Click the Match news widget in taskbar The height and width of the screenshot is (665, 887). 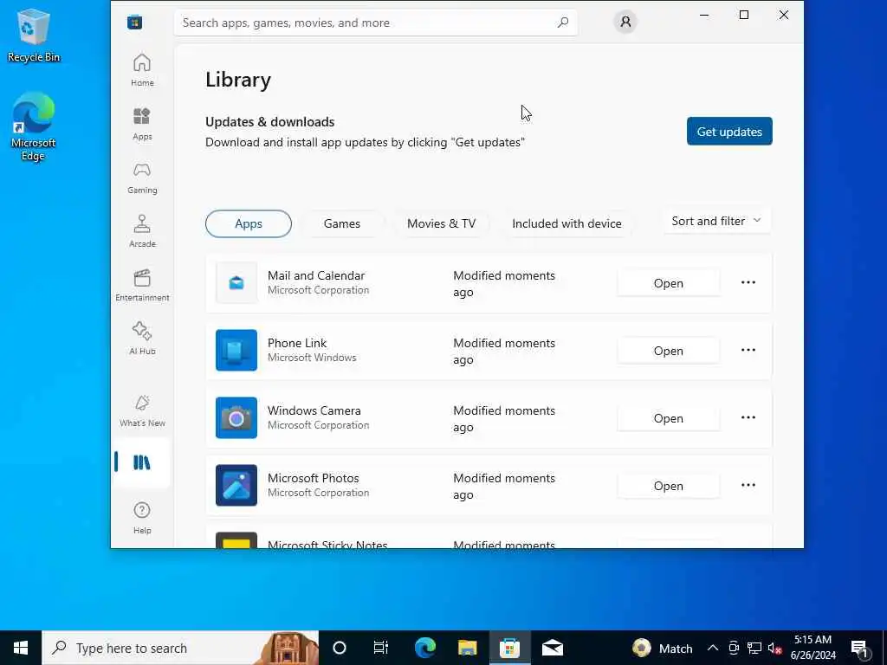[663, 648]
